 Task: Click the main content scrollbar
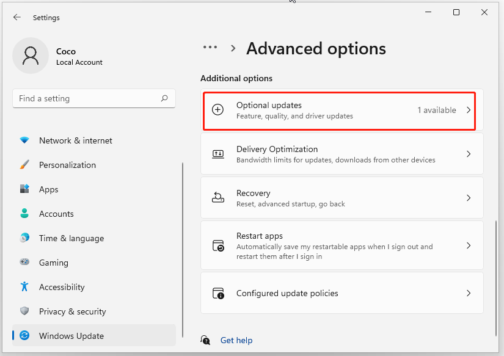(x=496, y=278)
